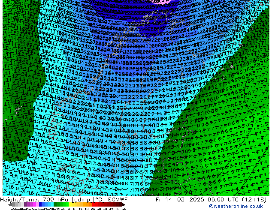Select the cyan legend swatch above -18
Image resolution: width=272 pixels, height=210 pixels.
52,204
